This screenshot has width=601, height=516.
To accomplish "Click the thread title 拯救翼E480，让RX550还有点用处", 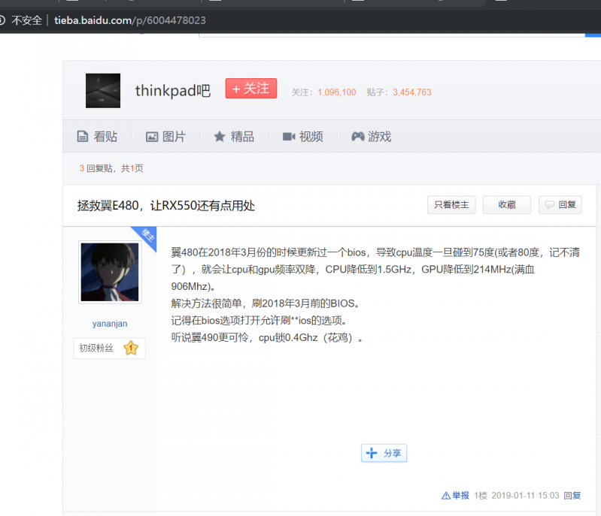I will [x=166, y=206].
